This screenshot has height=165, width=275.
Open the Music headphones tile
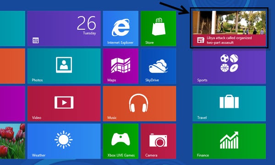point(139,104)
